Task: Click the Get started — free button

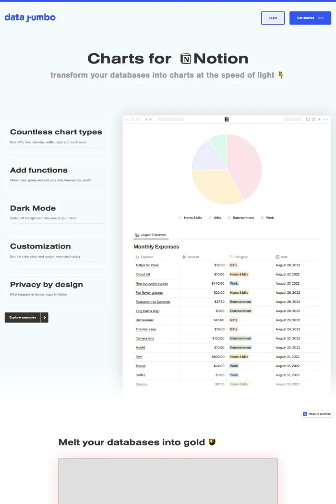Action: [310, 18]
